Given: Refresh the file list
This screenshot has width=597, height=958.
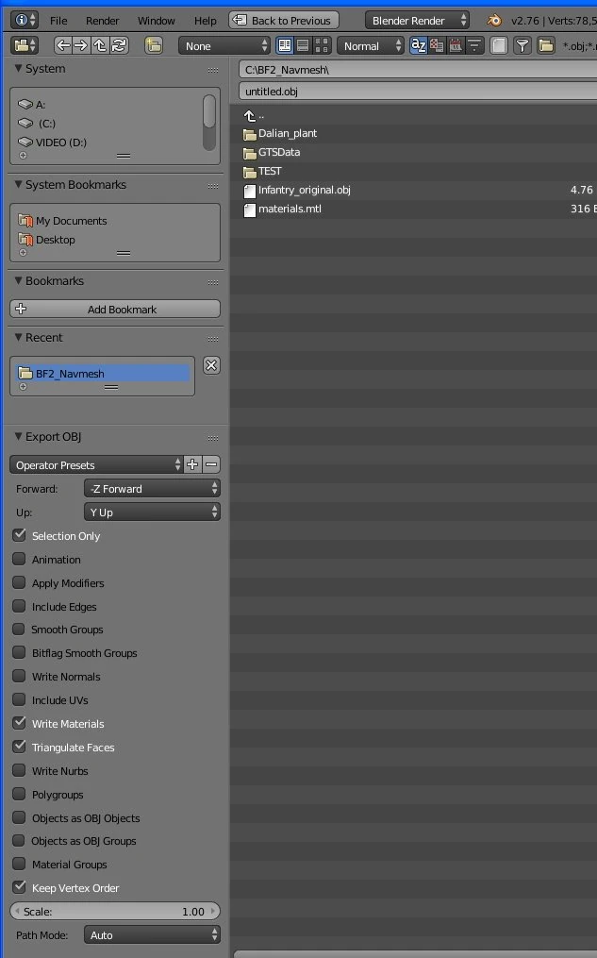Looking at the screenshot, I should (x=119, y=45).
